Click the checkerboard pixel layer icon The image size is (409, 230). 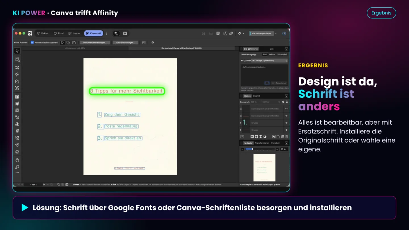282,137
